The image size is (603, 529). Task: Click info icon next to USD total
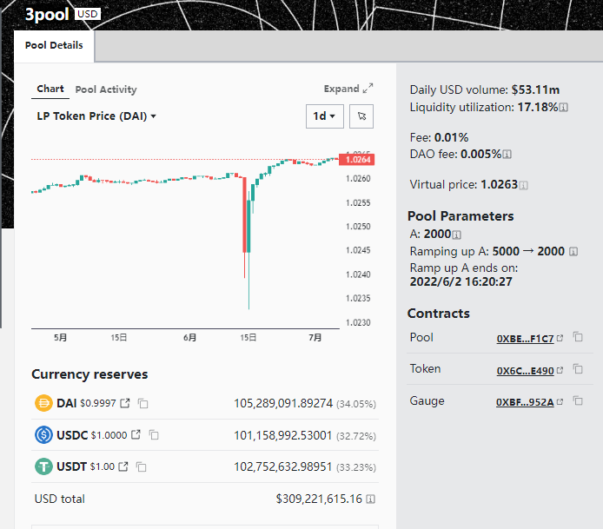[371, 499]
